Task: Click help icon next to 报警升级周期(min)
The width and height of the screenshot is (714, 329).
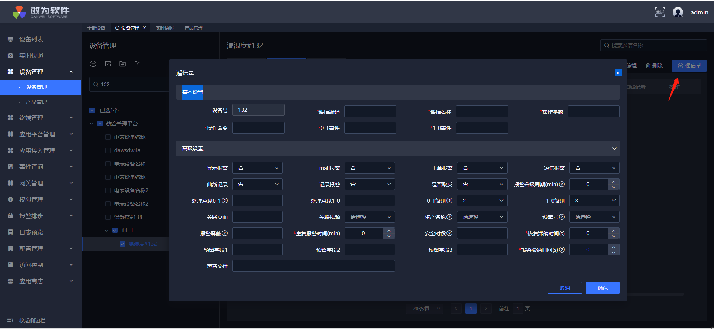Action: (x=562, y=184)
